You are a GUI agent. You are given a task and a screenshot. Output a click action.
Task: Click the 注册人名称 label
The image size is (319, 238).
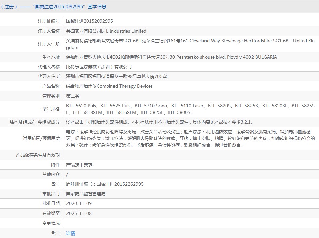pyautogui.click(x=49, y=31)
